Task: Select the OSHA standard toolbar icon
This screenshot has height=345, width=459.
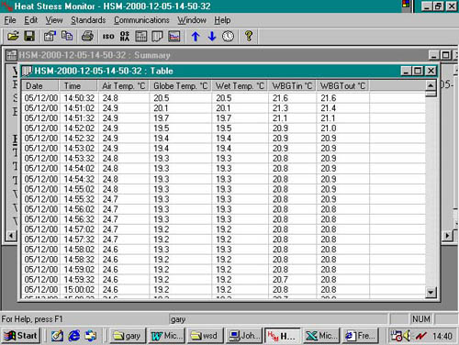Action: pyautogui.click(x=125, y=37)
